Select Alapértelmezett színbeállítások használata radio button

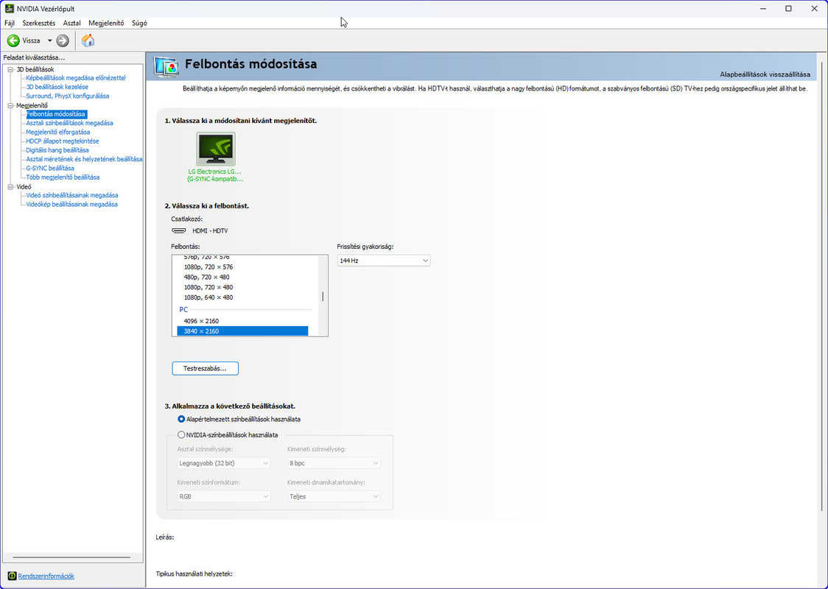[x=181, y=419]
